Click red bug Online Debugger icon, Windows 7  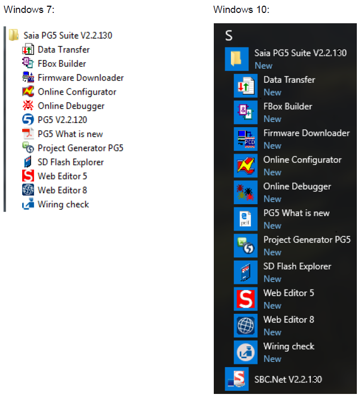(x=28, y=105)
